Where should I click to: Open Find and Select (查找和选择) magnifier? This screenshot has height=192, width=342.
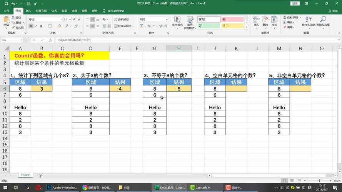323,22
